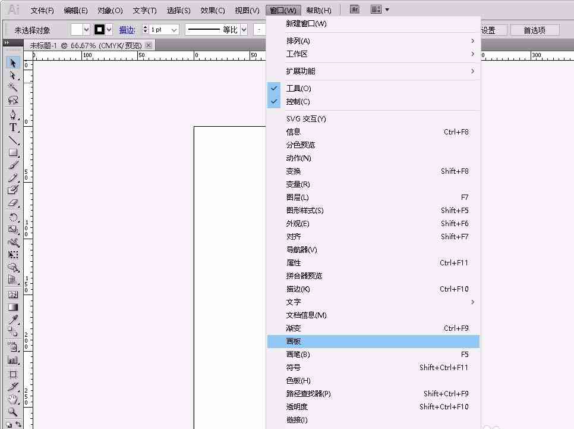Activate the Rotate tool
Image resolution: width=574 pixels, height=429 pixels.
13,217
